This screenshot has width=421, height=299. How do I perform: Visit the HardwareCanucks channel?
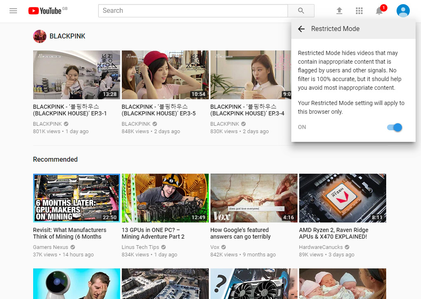coord(321,247)
